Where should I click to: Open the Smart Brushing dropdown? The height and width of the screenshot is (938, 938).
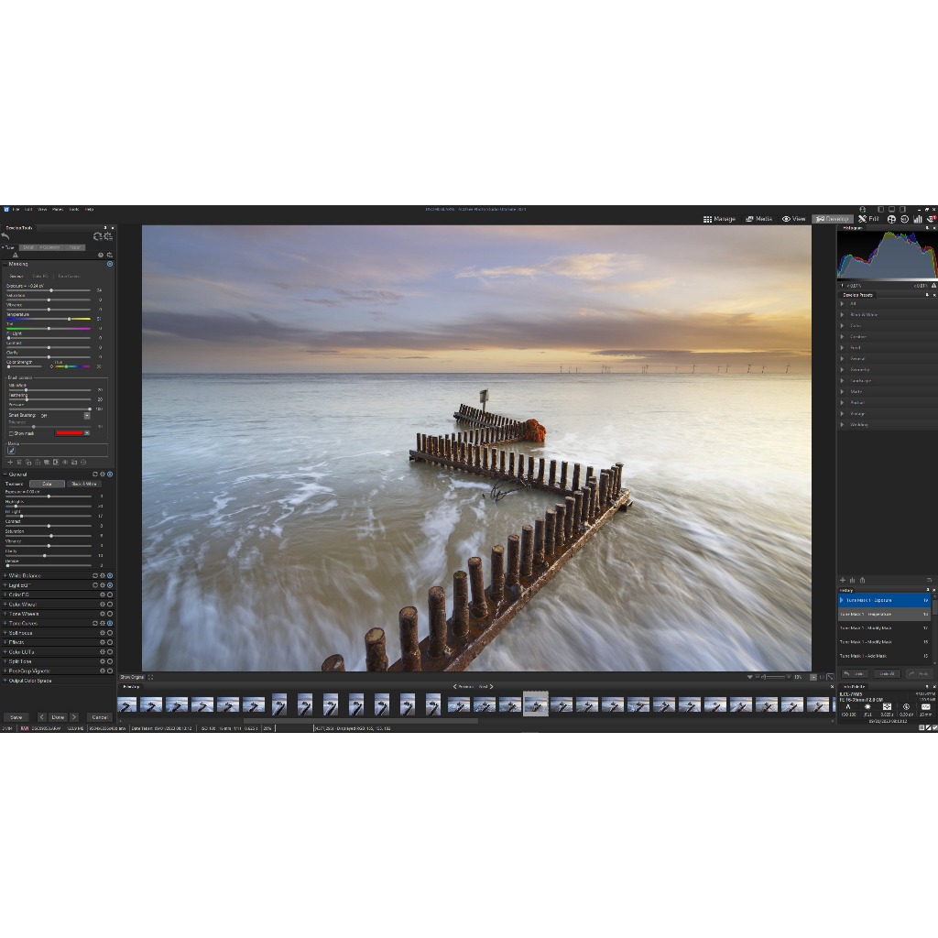pyautogui.click(x=87, y=415)
